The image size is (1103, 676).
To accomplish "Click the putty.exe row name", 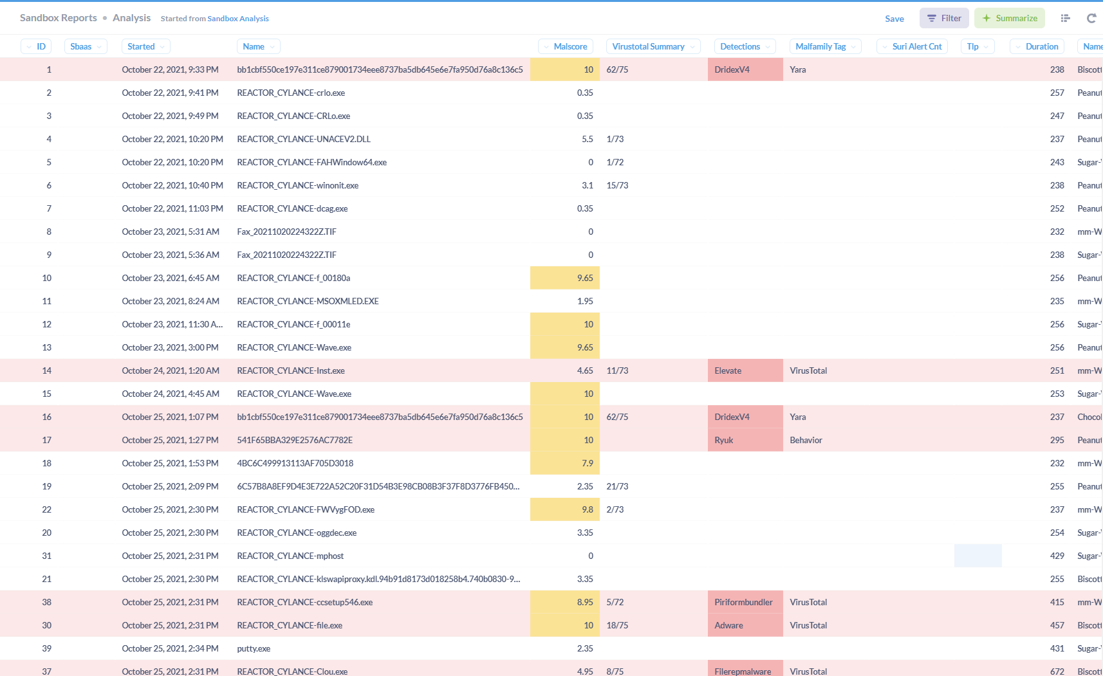I will [253, 648].
